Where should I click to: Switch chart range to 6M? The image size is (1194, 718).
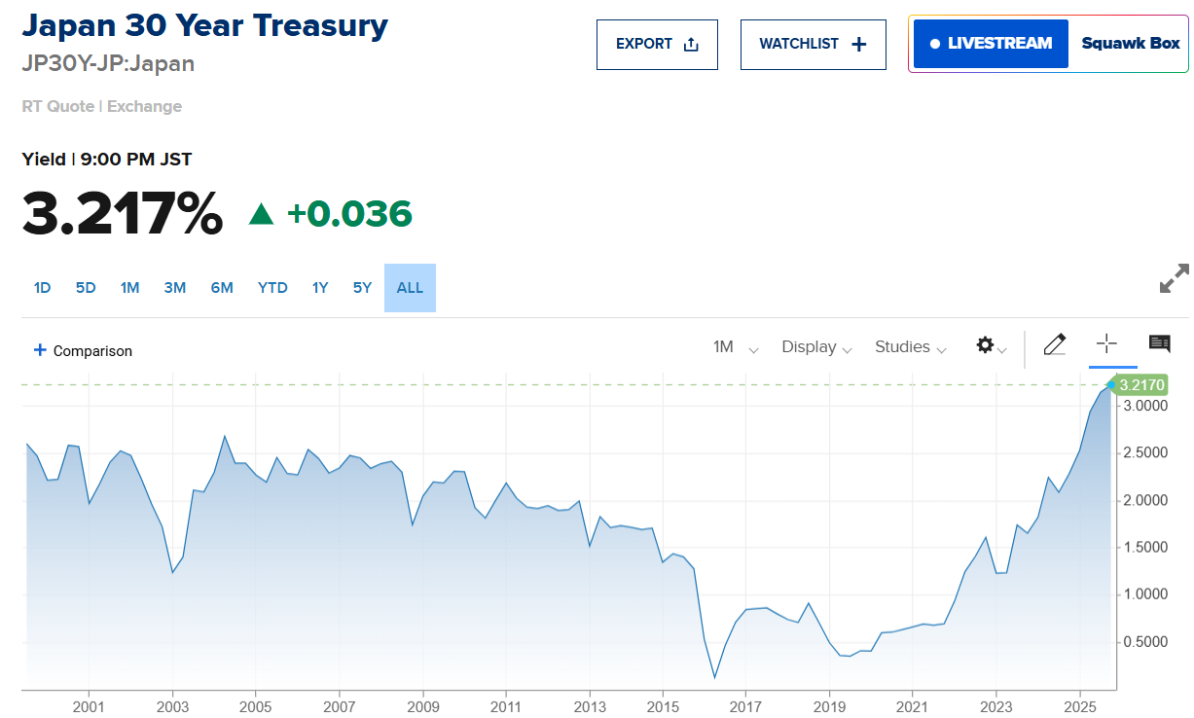click(222, 288)
